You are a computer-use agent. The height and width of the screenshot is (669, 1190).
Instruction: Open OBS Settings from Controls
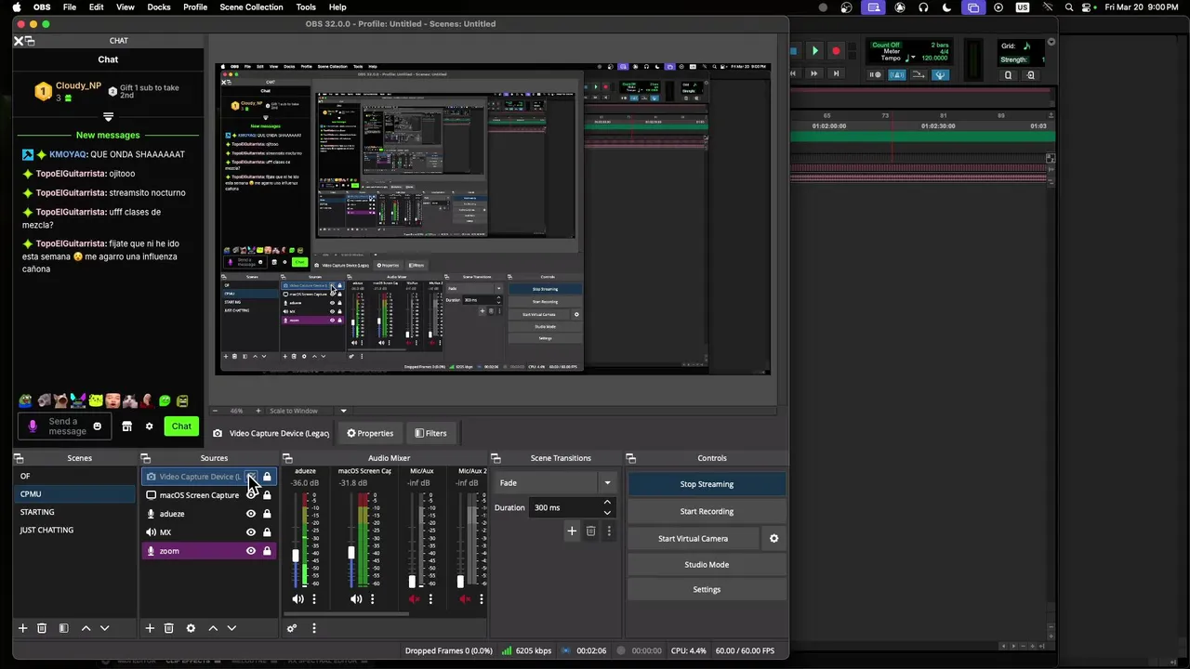(707, 589)
